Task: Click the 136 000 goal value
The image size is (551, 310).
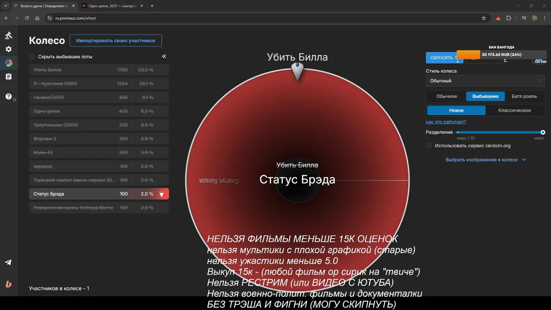Action: [x=540, y=62]
